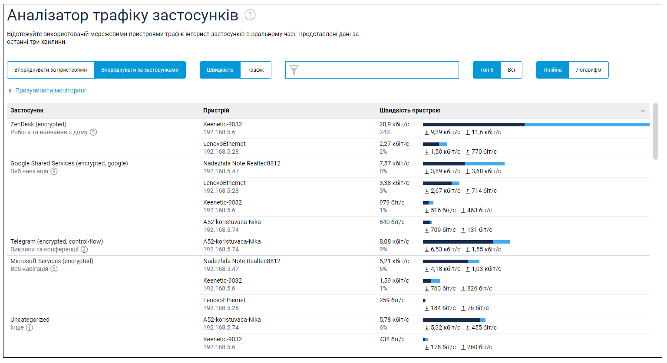Switch scale to Логарифм
This screenshot has width=667, height=363.
tap(588, 70)
